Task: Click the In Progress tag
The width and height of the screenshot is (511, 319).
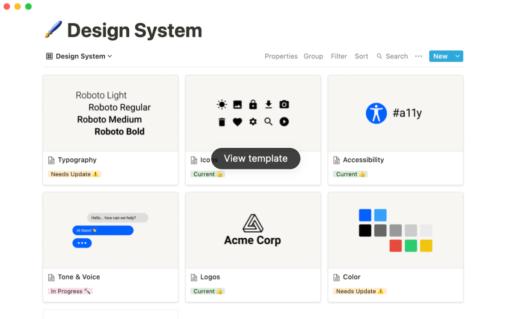Action: point(70,291)
